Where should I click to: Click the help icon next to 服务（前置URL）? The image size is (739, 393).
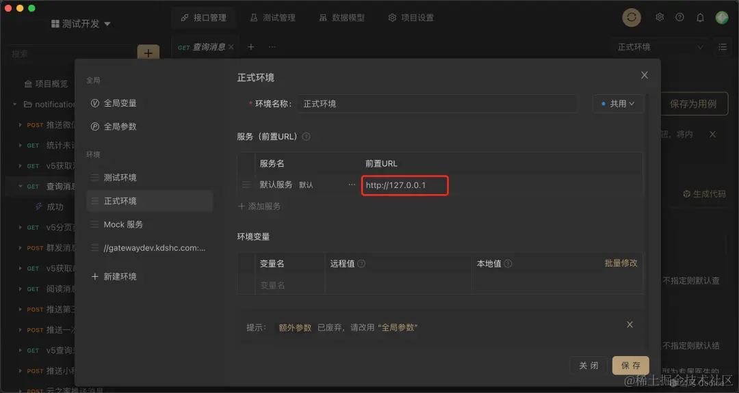pos(306,137)
